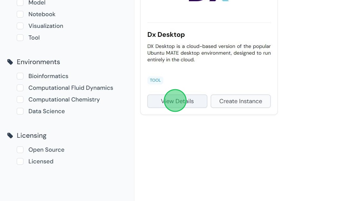Click the DX logo image
Image resolution: width=360 pixels, height=201 pixels.
pyautogui.click(x=209, y=1)
